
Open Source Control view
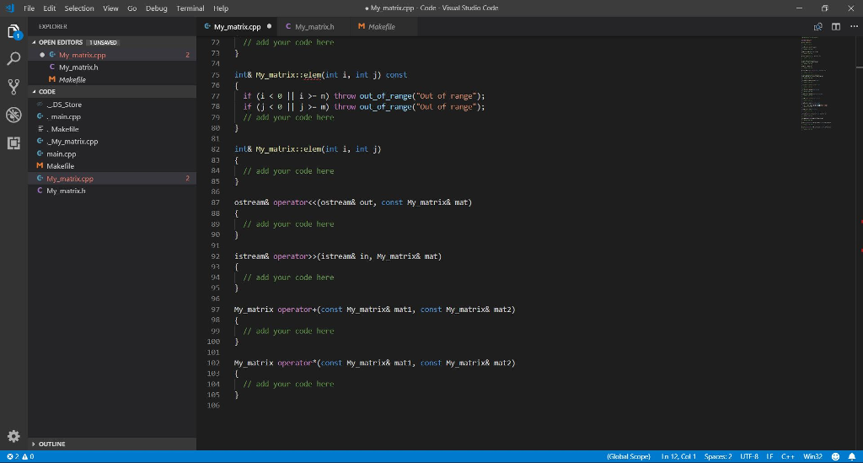click(x=13, y=86)
